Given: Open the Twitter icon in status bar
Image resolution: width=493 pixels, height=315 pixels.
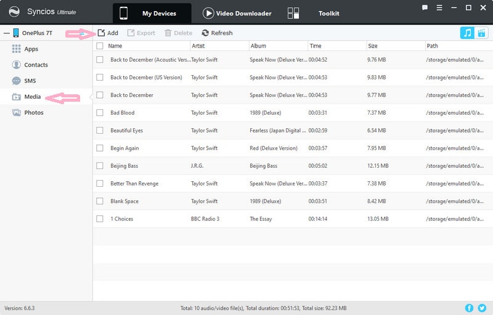Looking at the screenshot, I should pyautogui.click(x=482, y=308).
